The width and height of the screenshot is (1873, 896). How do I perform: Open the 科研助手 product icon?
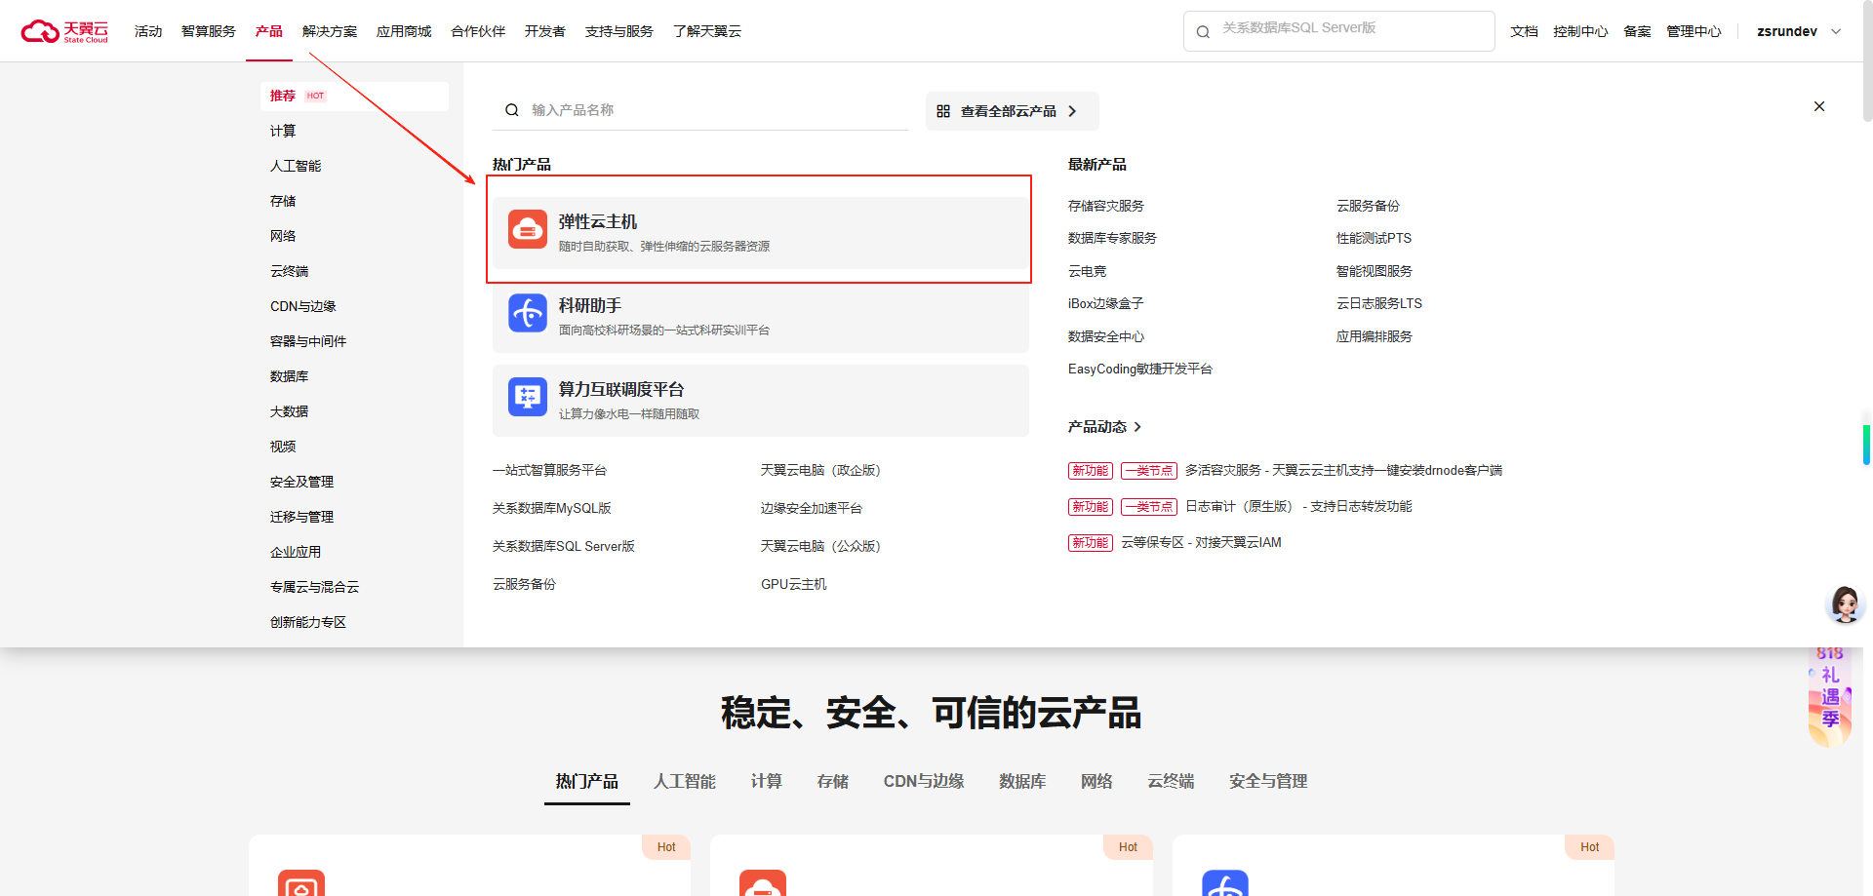coord(527,313)
